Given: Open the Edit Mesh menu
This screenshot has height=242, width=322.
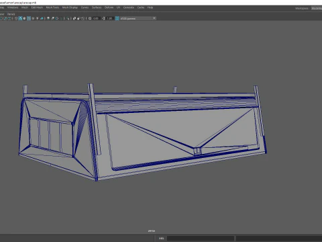Looking at the screenshot, I should pos(37,7).
